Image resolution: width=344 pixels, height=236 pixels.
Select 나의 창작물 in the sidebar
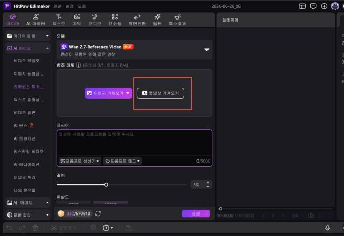[25, 190]
